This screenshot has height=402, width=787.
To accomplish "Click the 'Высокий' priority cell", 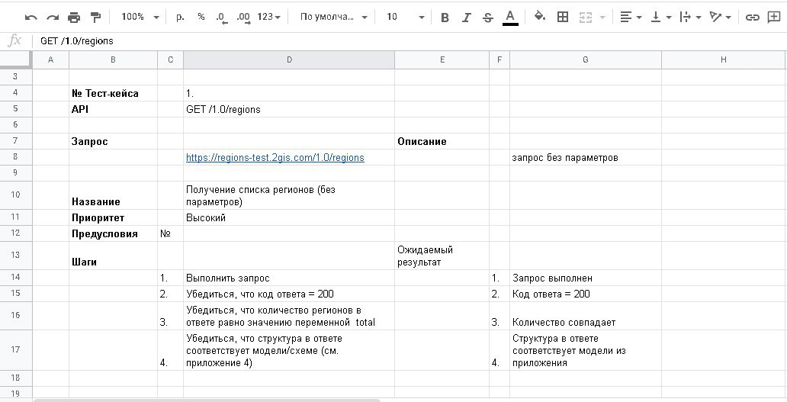I will [289, 218].
